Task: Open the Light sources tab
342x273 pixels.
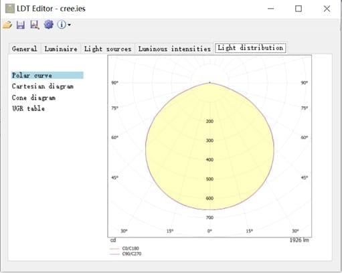Action: (108, 49)
